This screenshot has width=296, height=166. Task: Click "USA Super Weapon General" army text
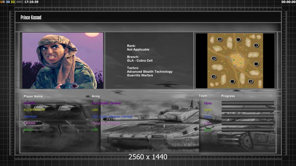[x=112, y=116]
